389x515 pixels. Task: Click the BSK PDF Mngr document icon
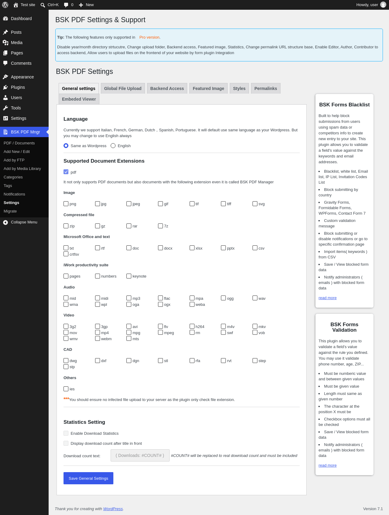[x=5, y=132]
